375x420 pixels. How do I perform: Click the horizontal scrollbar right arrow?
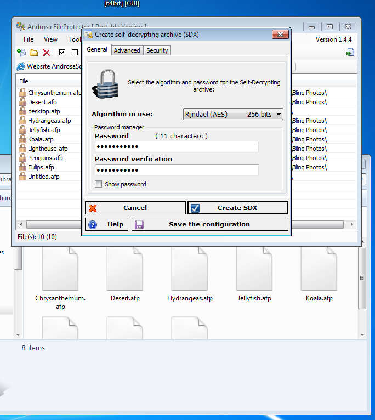tap(351, 224)
